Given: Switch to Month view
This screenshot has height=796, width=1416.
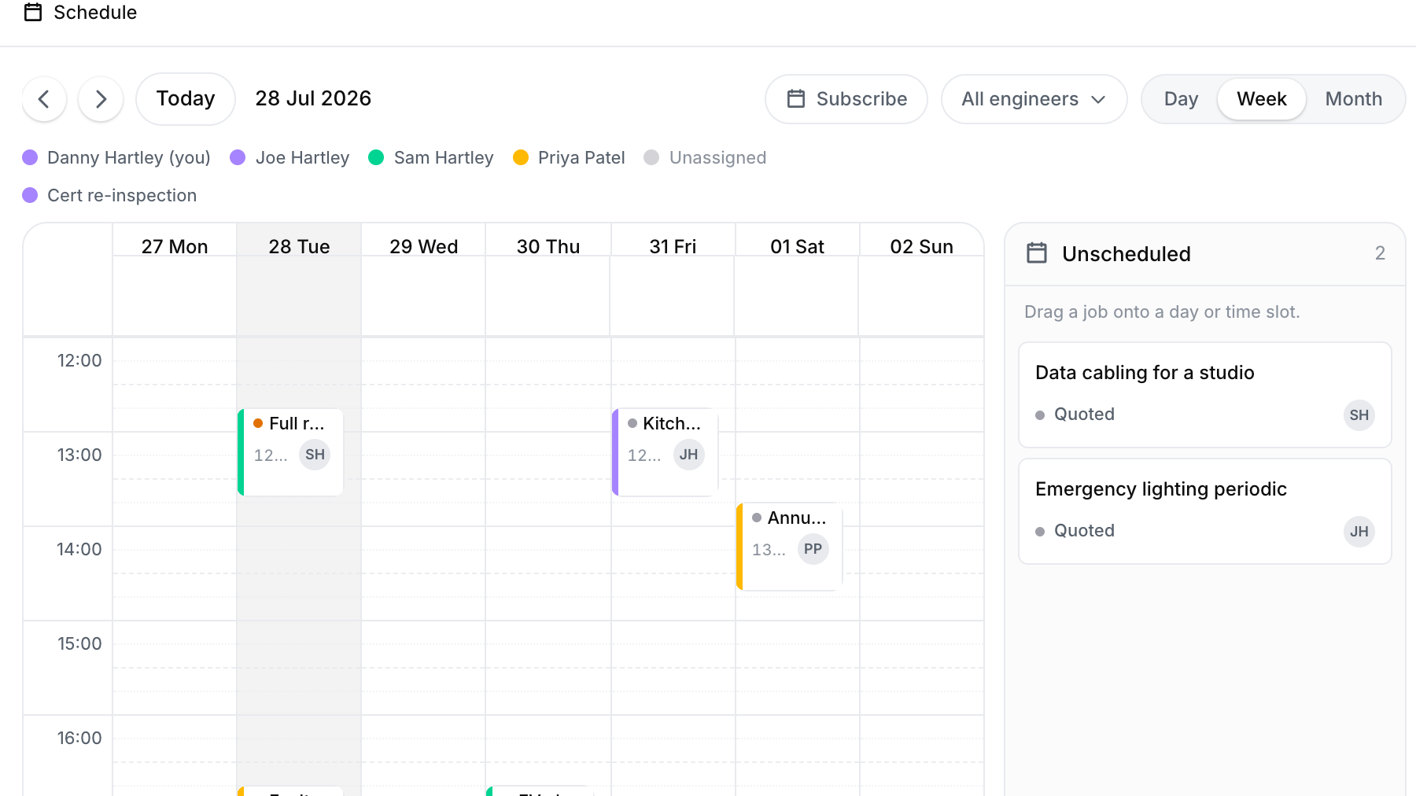Looking at the screenshot, I should (1353, 99).
